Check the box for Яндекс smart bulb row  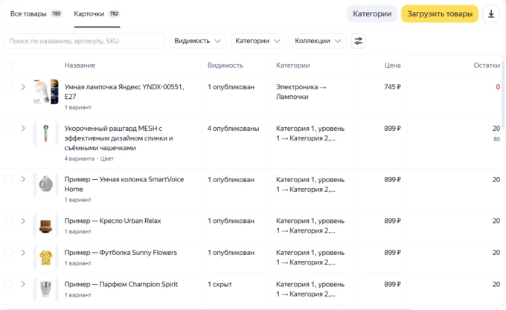tap(9, 87)
